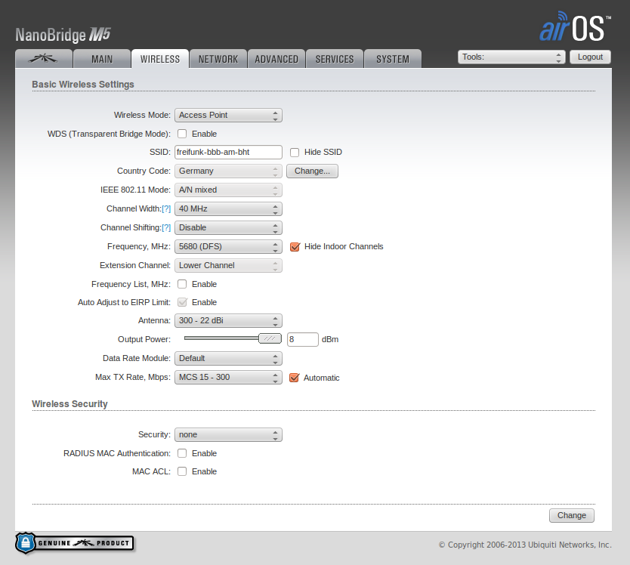Expand the Frequency, MHz dropdown

tap(228, 246)
